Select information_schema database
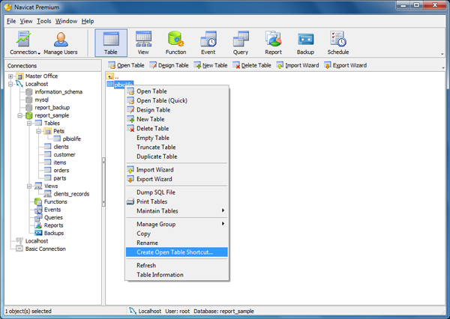 point(58,91)
